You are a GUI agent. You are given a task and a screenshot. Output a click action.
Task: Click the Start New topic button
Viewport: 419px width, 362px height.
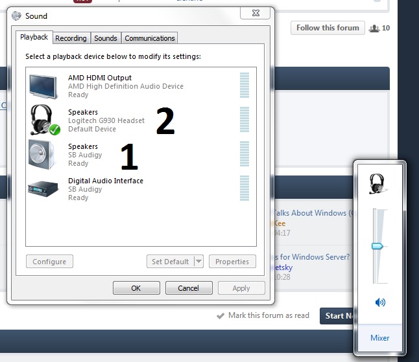(x=337, y=316)
